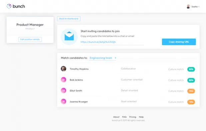The height and width of the screenshot is (131, 206).
Task: Click the Product Manager position title
Action: 30,25
